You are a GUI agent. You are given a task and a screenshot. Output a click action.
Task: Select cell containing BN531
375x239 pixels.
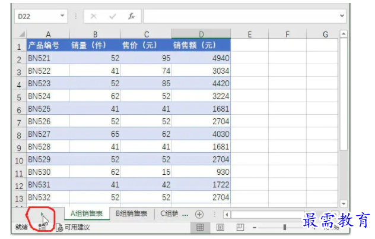(48, 184)
